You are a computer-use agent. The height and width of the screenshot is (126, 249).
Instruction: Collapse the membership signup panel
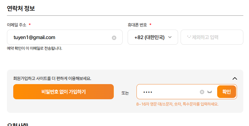235,78
